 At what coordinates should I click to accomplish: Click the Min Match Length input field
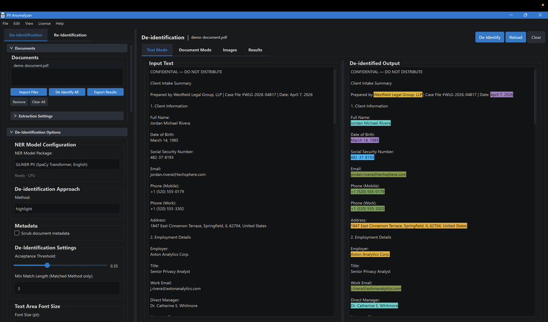pos(67,289)
